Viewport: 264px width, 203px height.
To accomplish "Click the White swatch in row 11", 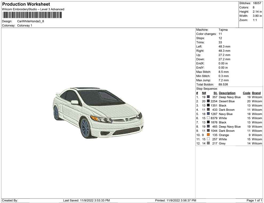I will click(x=208, y=139).
